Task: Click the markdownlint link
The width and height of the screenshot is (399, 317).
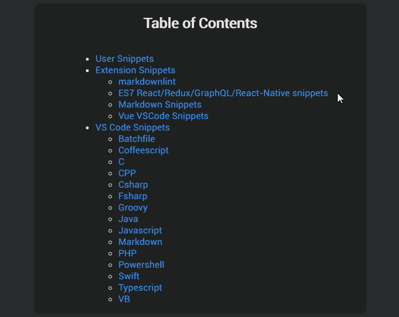Action: point(147,82)
